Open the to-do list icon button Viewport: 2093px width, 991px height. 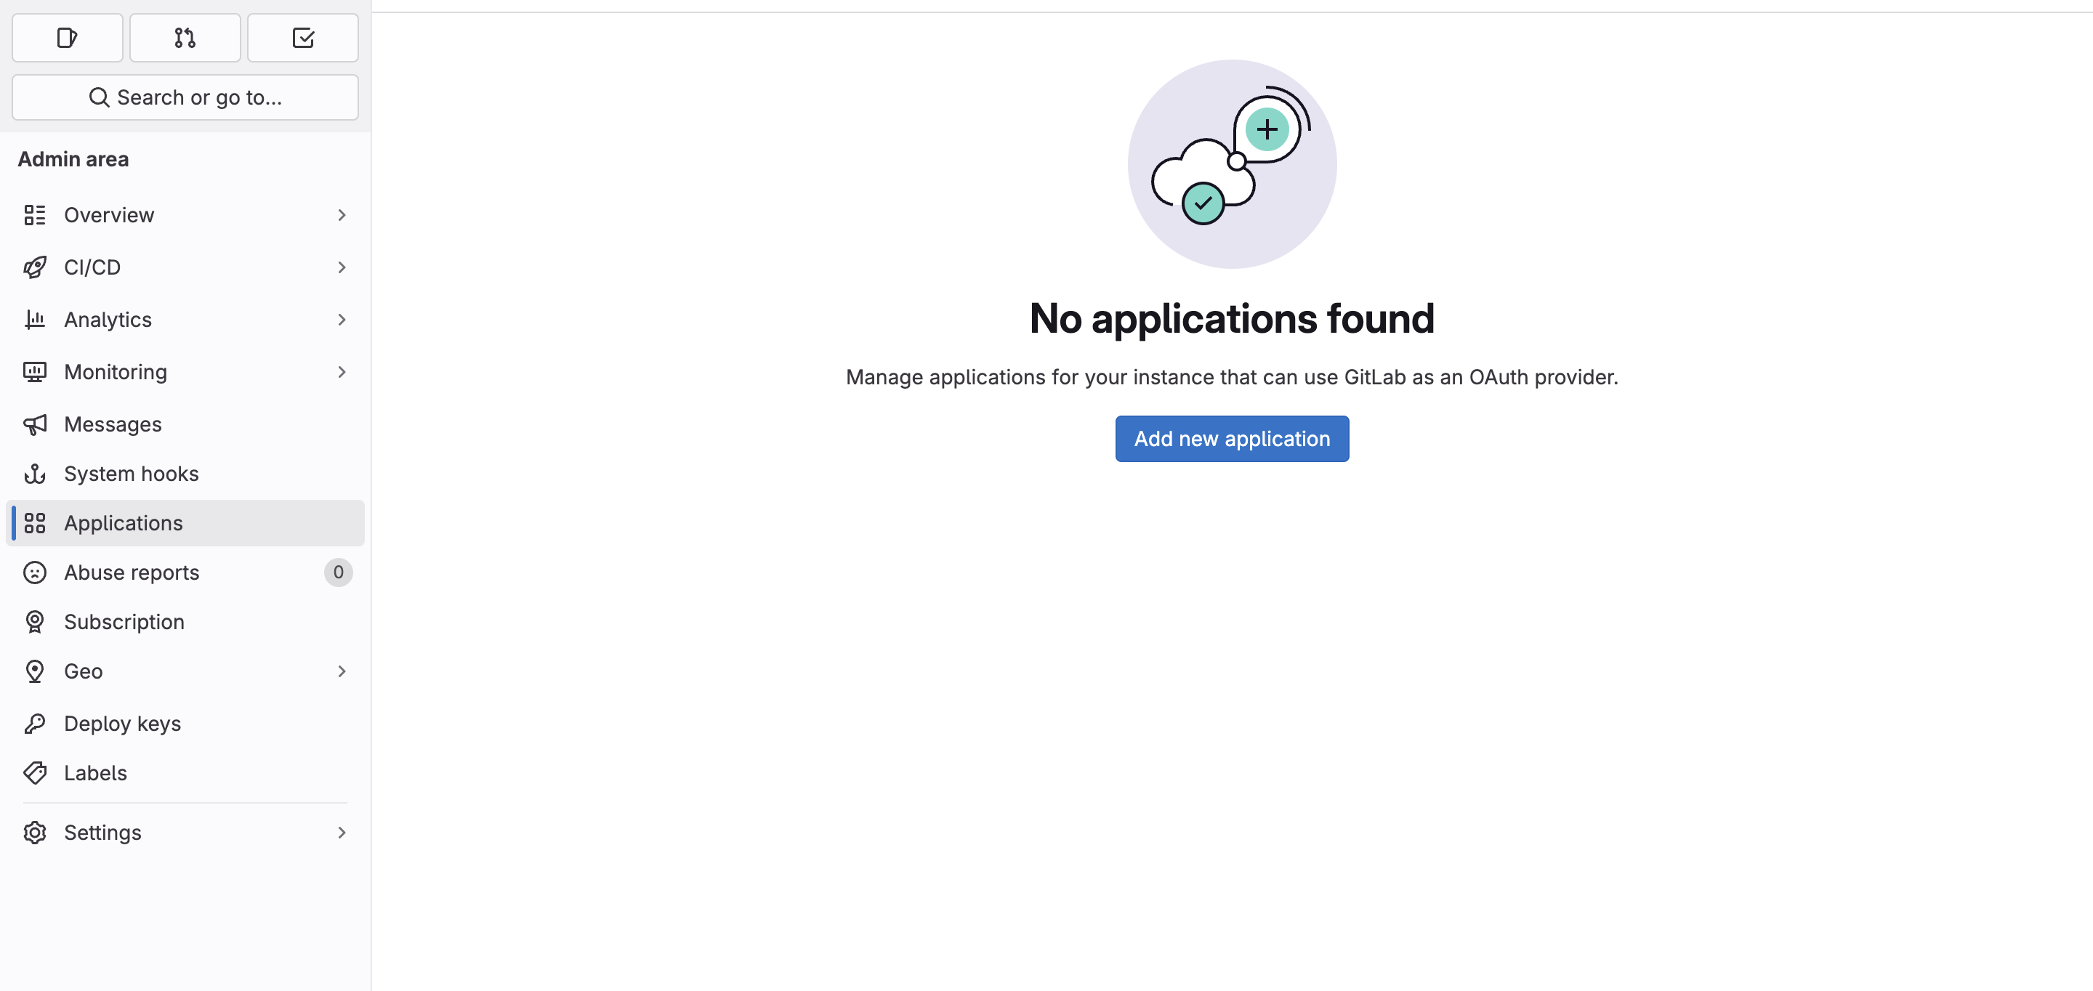click(x=302, y=37)
